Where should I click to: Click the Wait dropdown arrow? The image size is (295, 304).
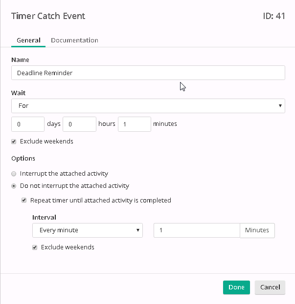[x=280, y=106]
